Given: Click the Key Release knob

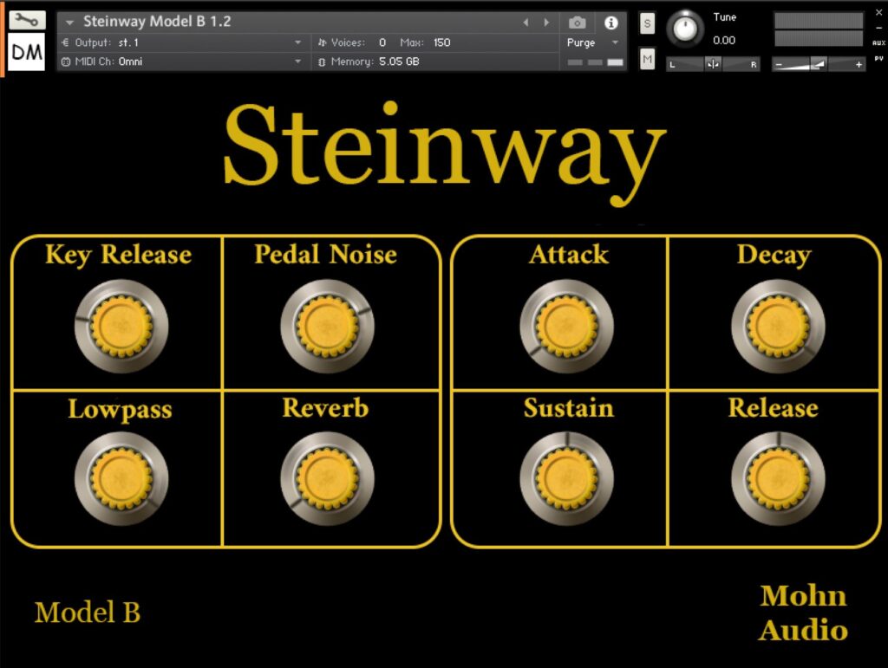Looking at the screenshot, I should 121,327.
